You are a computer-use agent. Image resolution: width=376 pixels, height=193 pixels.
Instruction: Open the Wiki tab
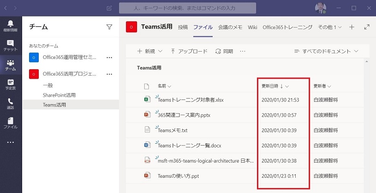(x=252, y=27)
